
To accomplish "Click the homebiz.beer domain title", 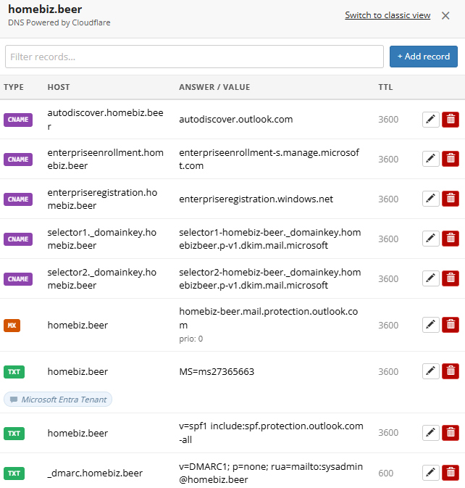I will tap(45, 9).
